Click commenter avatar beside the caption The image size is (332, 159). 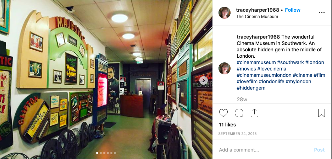(225, 68)
